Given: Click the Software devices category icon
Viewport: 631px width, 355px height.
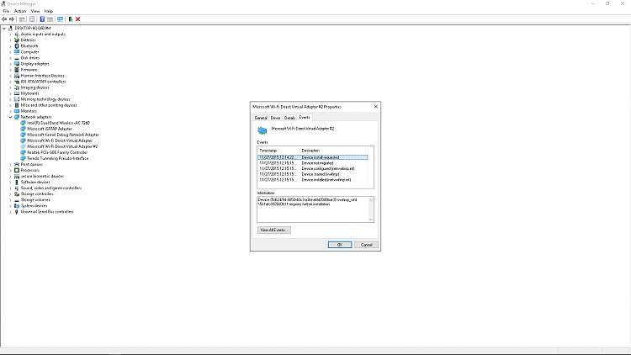Looking at the screenshot, I should point(17,182).
